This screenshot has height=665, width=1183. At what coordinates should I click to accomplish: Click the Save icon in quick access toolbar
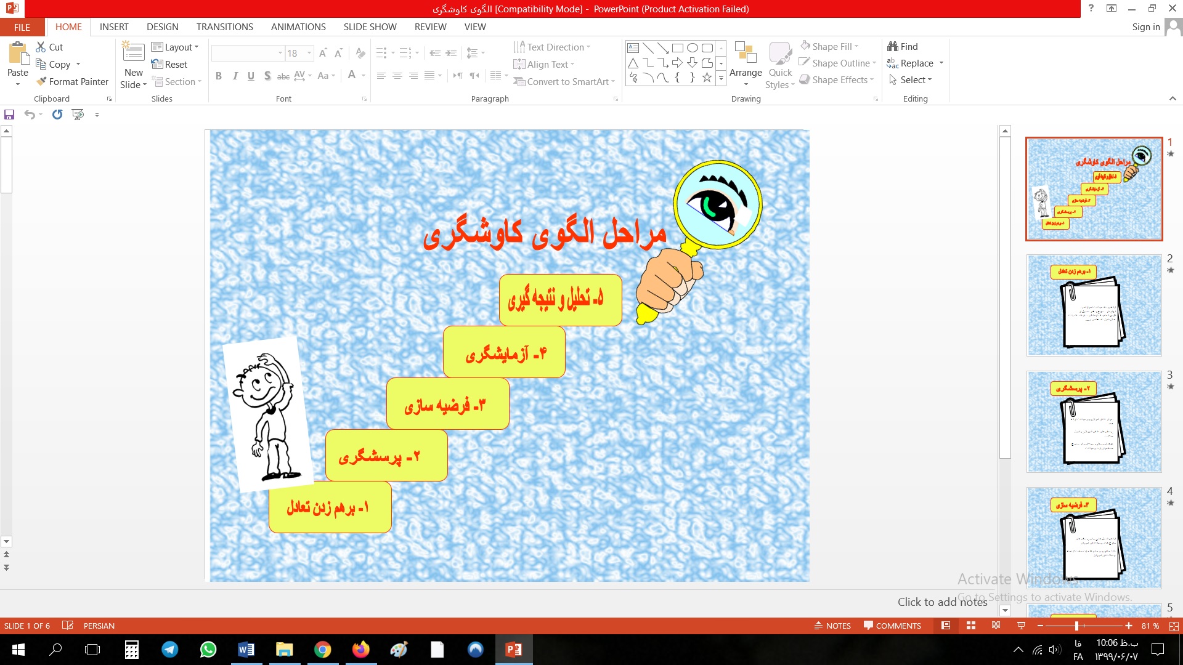click(9, 115)
